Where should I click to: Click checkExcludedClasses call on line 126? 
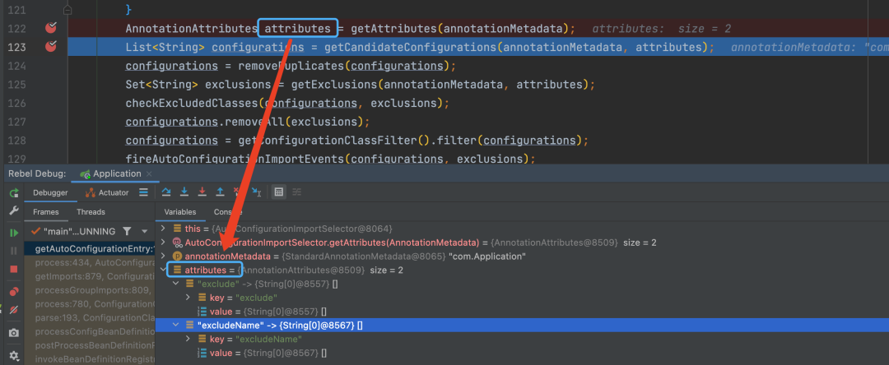(x=192, y=104)
